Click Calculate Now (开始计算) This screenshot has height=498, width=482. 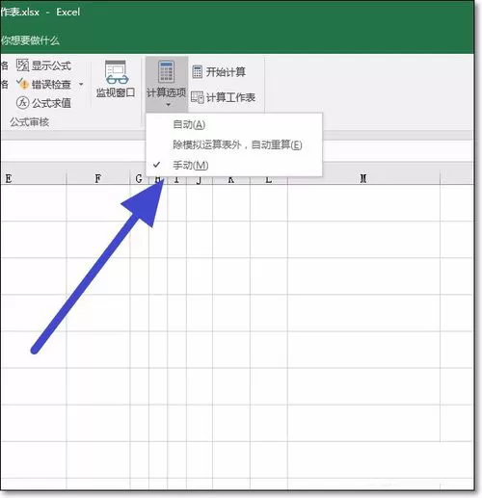click(x=219, y=72)
